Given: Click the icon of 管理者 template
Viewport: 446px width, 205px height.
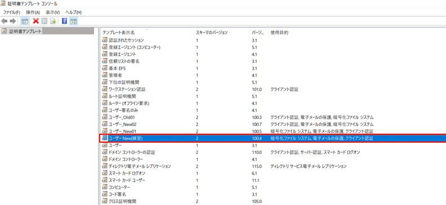Looking at the screenshot, I should coord(105,75).
